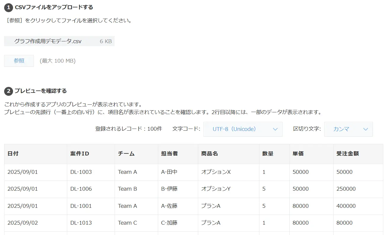Click the 単価 column header
The width and height of the screenshot is (388, 235).
click(x=298, y=154)
